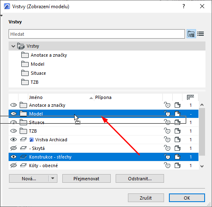Toggle visibility eye of TZB folder

pyautogui.click(x=14, y=131)
